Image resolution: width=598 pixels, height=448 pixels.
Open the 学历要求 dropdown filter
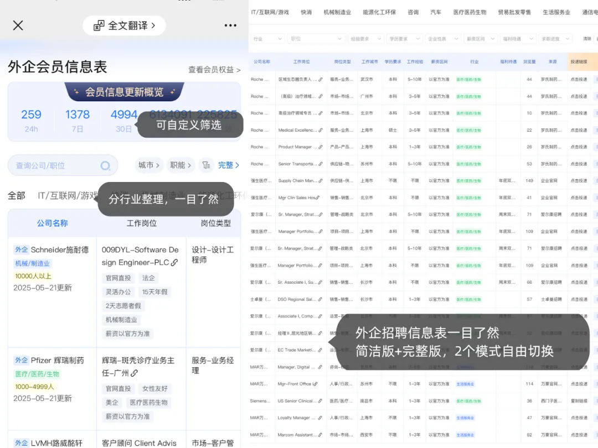(404, 39)
